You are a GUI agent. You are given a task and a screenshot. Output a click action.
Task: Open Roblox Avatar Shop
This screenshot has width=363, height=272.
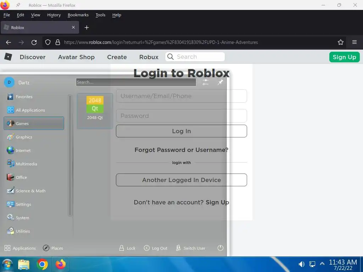coord(77,57)
